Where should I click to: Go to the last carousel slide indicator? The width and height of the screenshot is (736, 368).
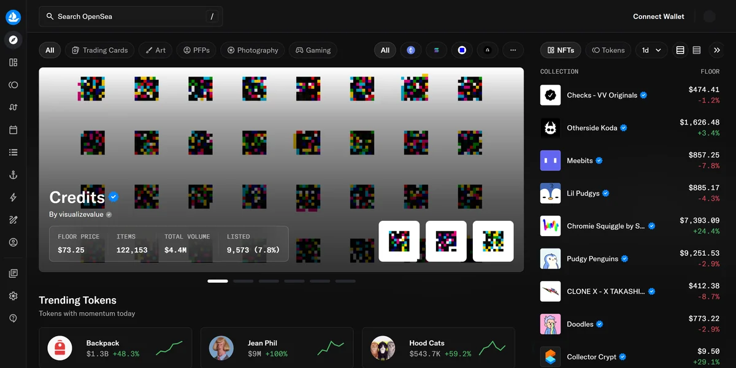coord(345,281)
